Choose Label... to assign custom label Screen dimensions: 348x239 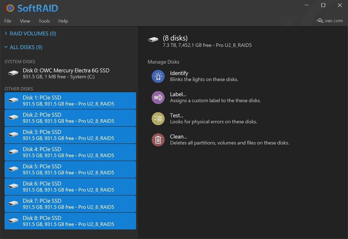[206, 98]
